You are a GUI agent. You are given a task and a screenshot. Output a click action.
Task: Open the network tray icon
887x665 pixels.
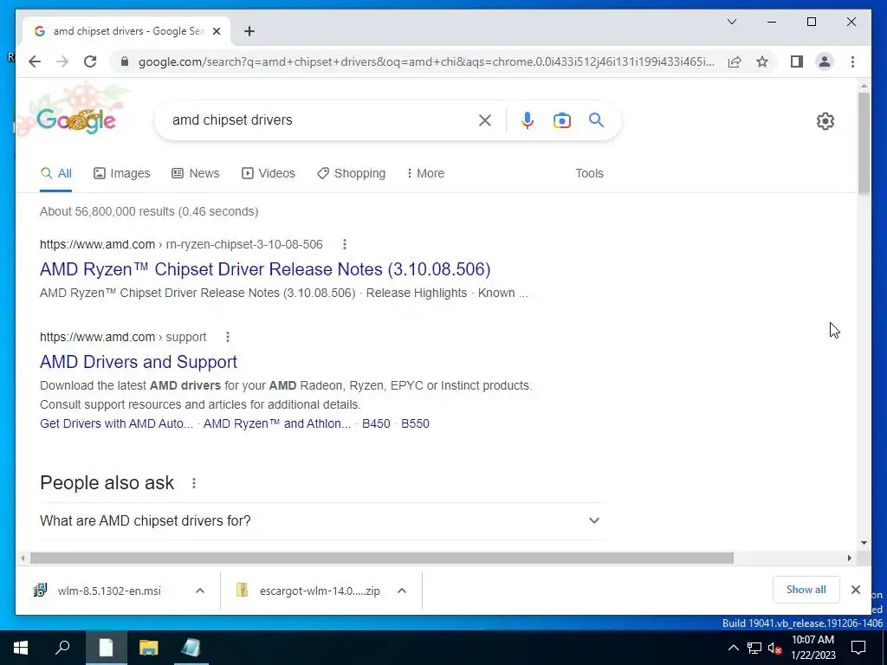pos(754,648)
